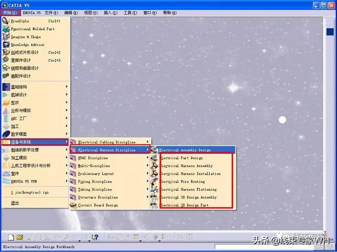Open the 编辑 Edit menu

pyautogui.click(x=71, y=13)
